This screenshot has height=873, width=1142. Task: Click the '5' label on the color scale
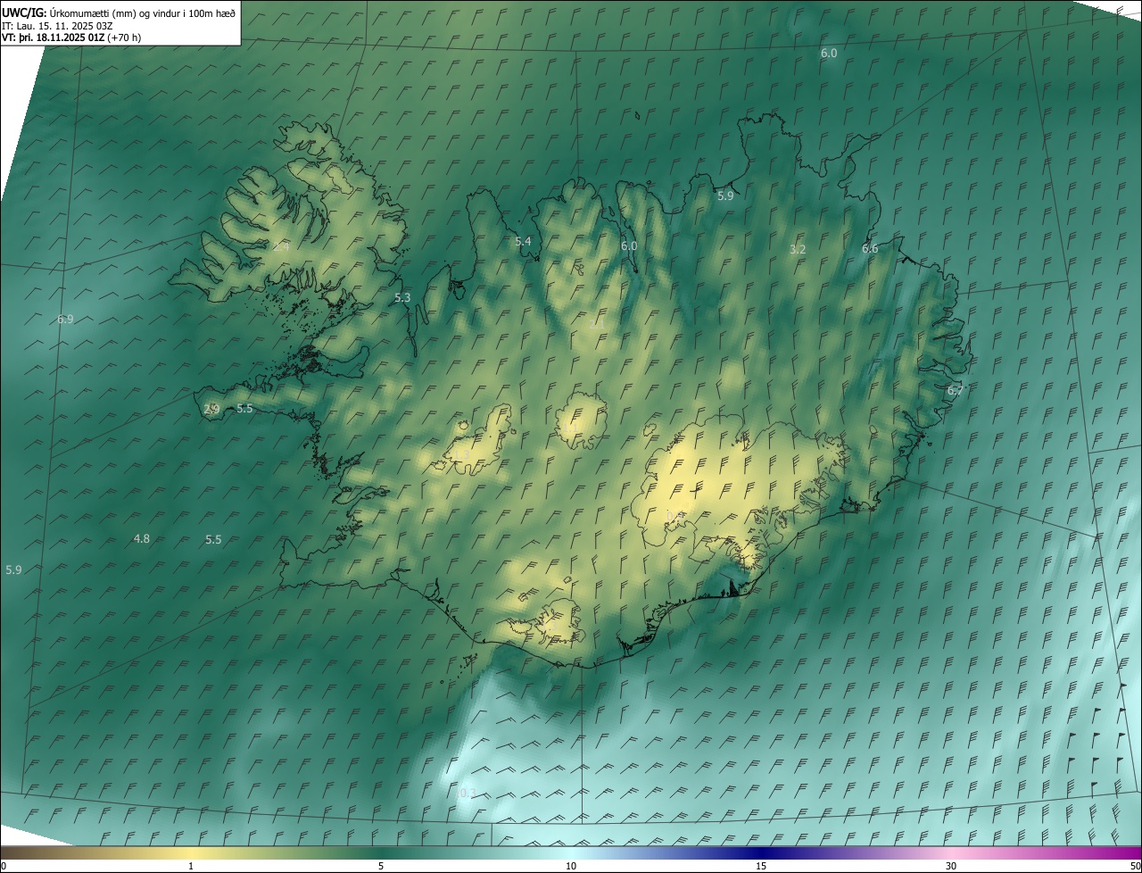pyautogui.click(x=381, y=866)
